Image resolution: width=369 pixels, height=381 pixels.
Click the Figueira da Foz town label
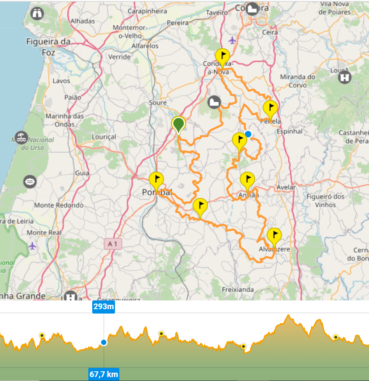[x=49, y=46]
